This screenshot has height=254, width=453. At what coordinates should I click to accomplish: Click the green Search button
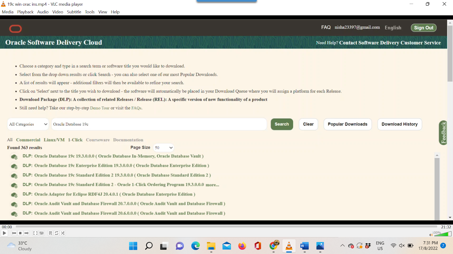(282, 124)
